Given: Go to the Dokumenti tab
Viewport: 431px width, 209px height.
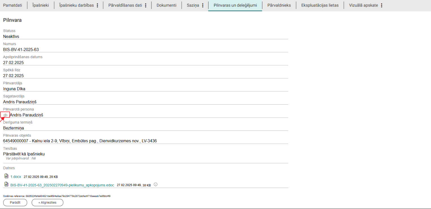Looking at the screenshot, I should tap(166, 5).
